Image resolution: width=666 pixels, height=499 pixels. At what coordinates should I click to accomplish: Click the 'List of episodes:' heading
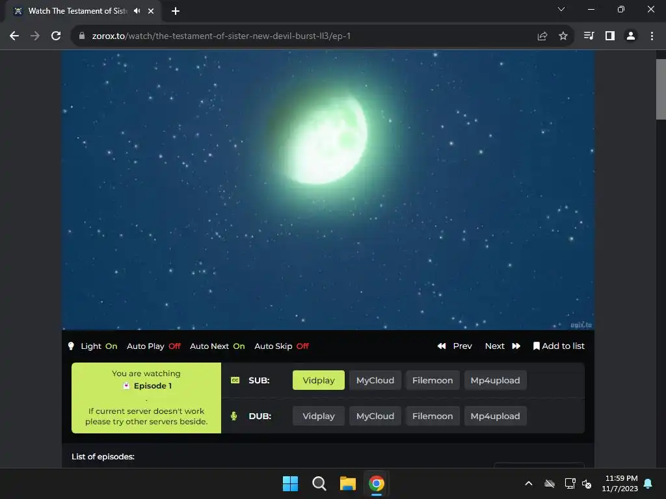pyautogui.click(x=103, y=457)
